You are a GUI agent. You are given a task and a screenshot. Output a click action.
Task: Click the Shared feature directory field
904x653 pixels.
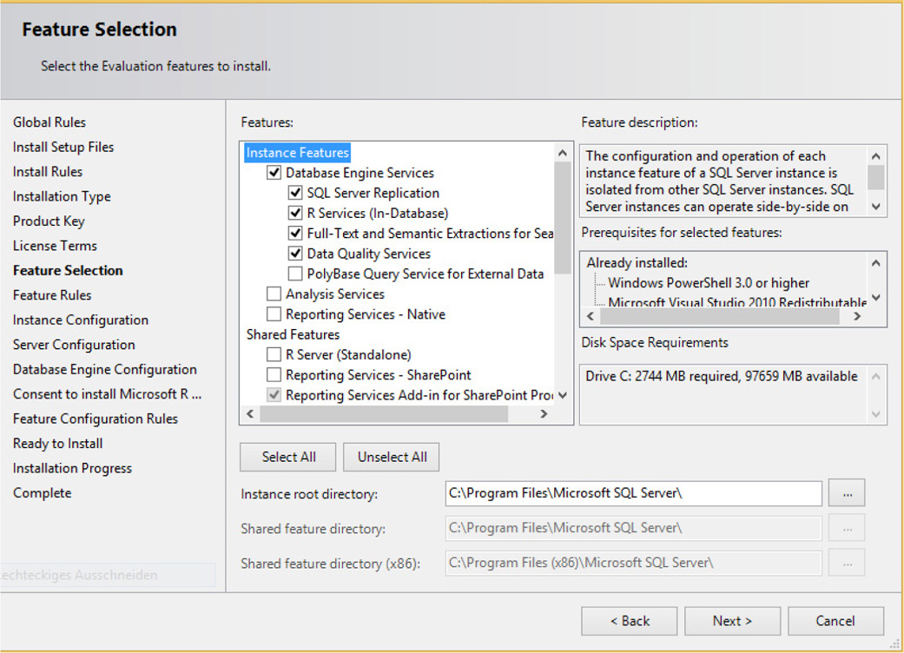(634, 528)
